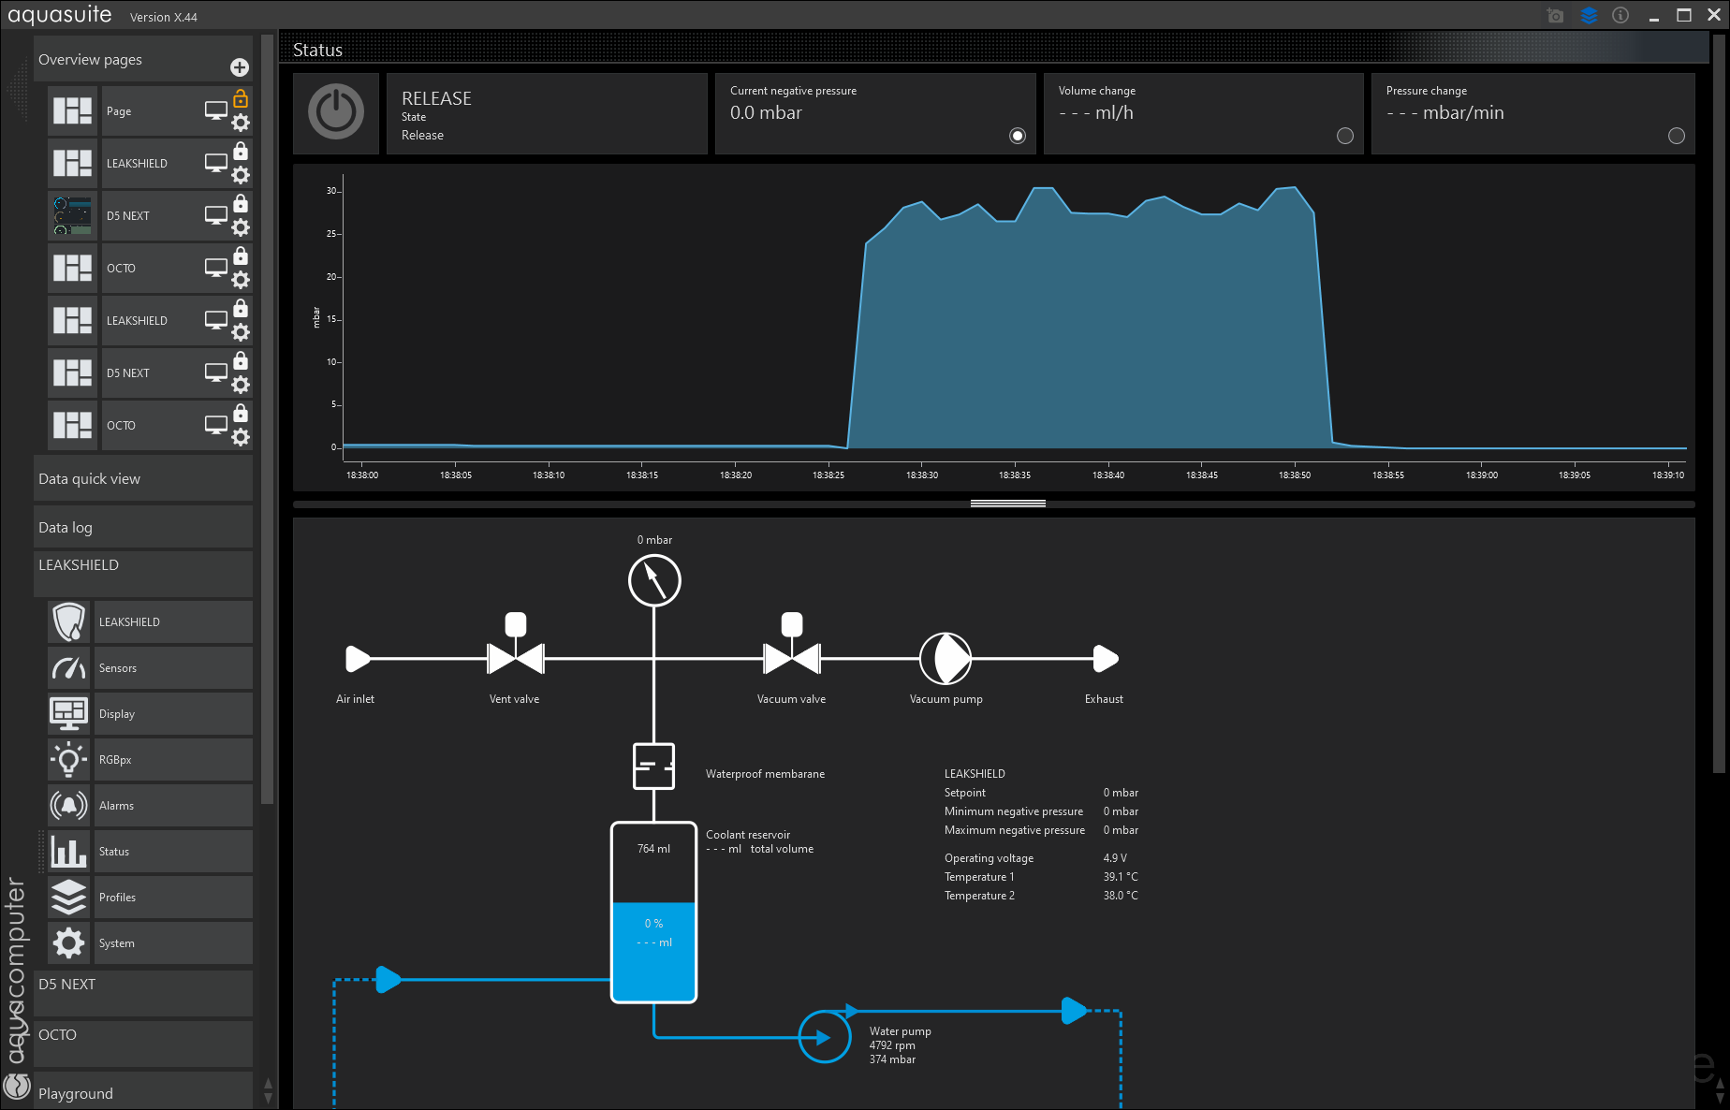The width and height of the screenshot is (1730, 1110).
Task: Click the blue layers icon in title bar
Action: (x=1589, y=16)
